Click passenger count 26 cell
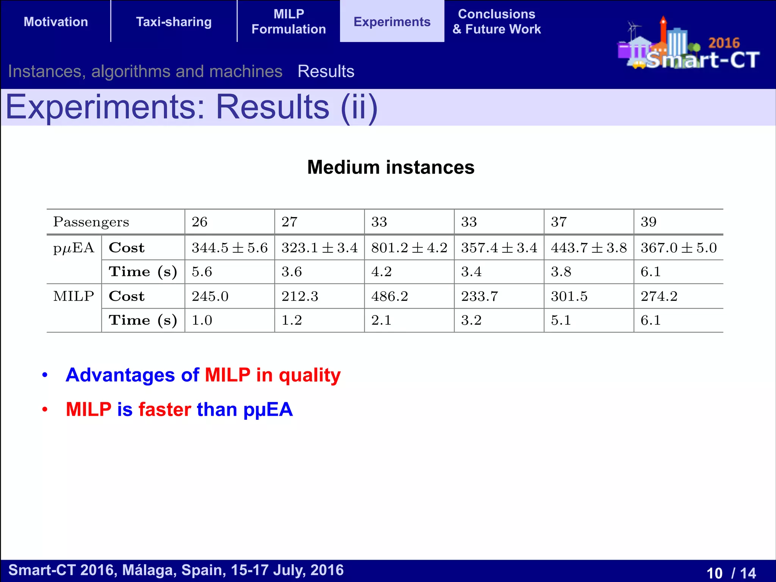 coord(200,222)
